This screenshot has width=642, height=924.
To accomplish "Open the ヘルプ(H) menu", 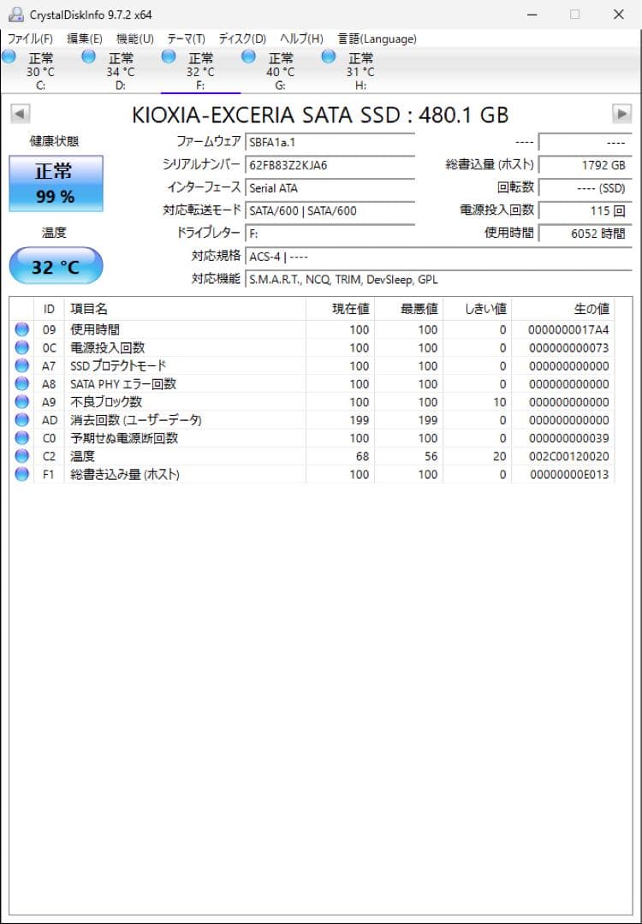I will tap(301, 38).
